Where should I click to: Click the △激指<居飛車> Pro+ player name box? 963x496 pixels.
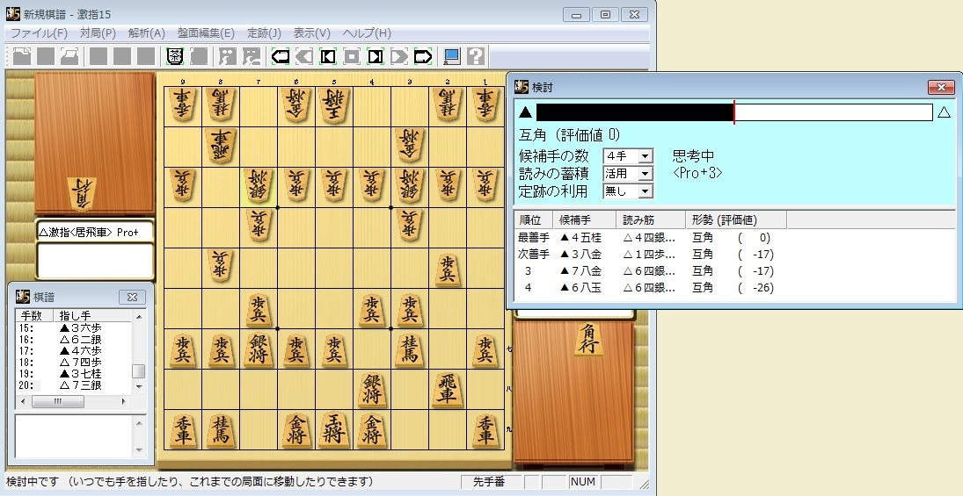95,233
